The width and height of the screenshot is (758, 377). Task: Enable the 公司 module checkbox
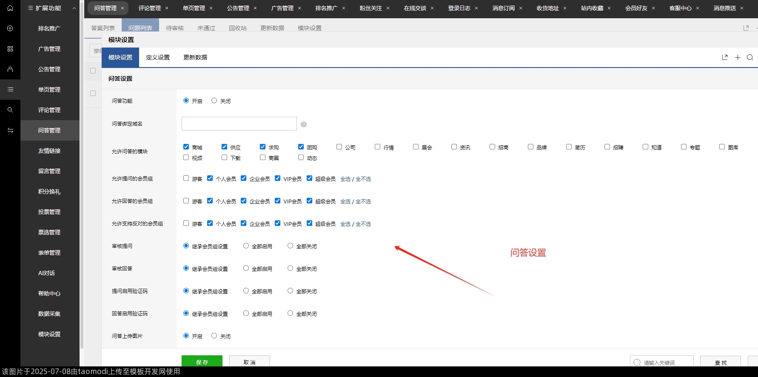coord(339,147)
